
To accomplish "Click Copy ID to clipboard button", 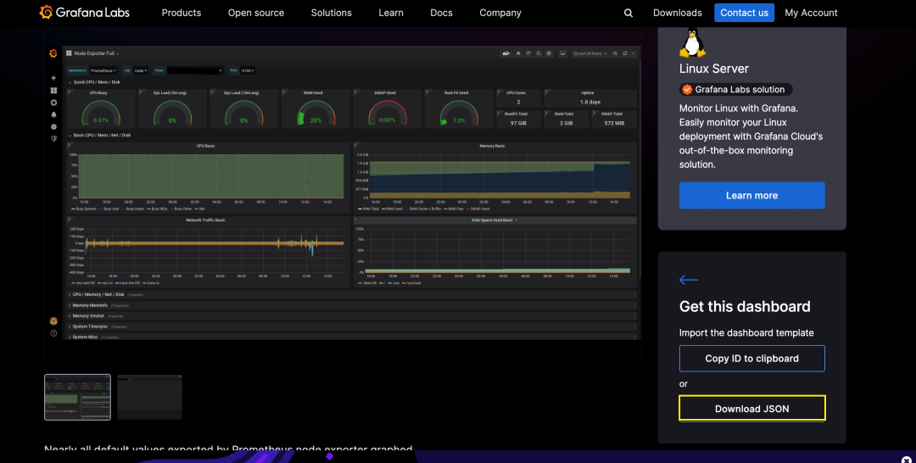I will [751, 359].
